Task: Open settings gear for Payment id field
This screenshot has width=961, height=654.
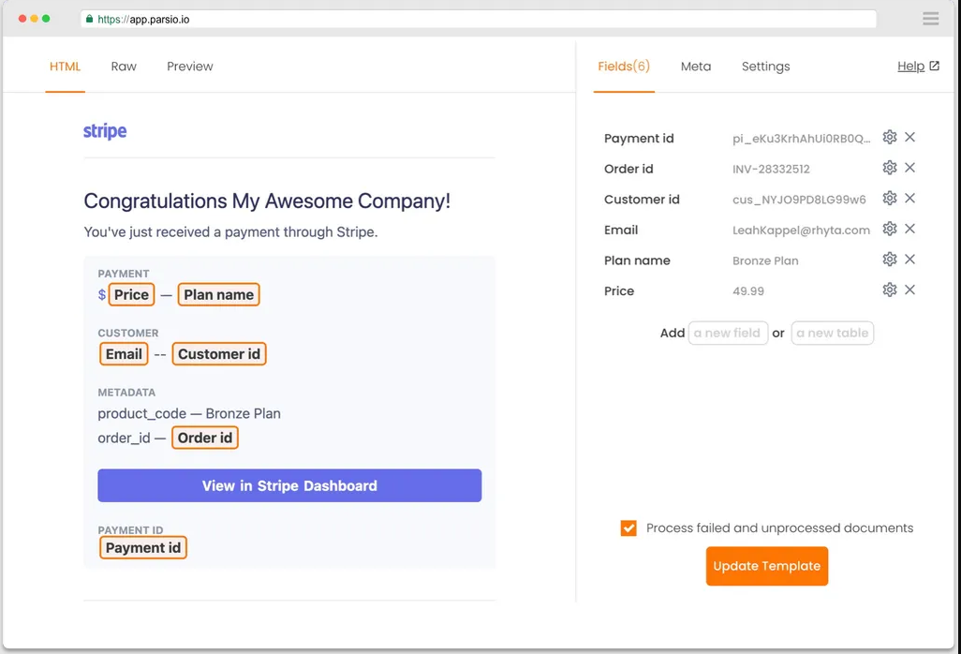Action: pos(889,138)
